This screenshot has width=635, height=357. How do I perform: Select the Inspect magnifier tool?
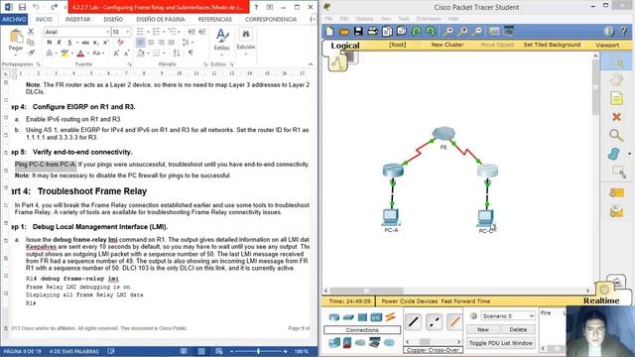pyautogui.click(x=616, y=135)
